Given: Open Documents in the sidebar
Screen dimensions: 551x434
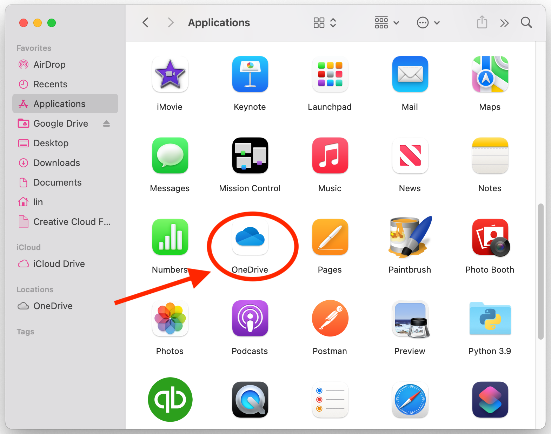Looking at the screenshot, I should [x=65, y=182].
